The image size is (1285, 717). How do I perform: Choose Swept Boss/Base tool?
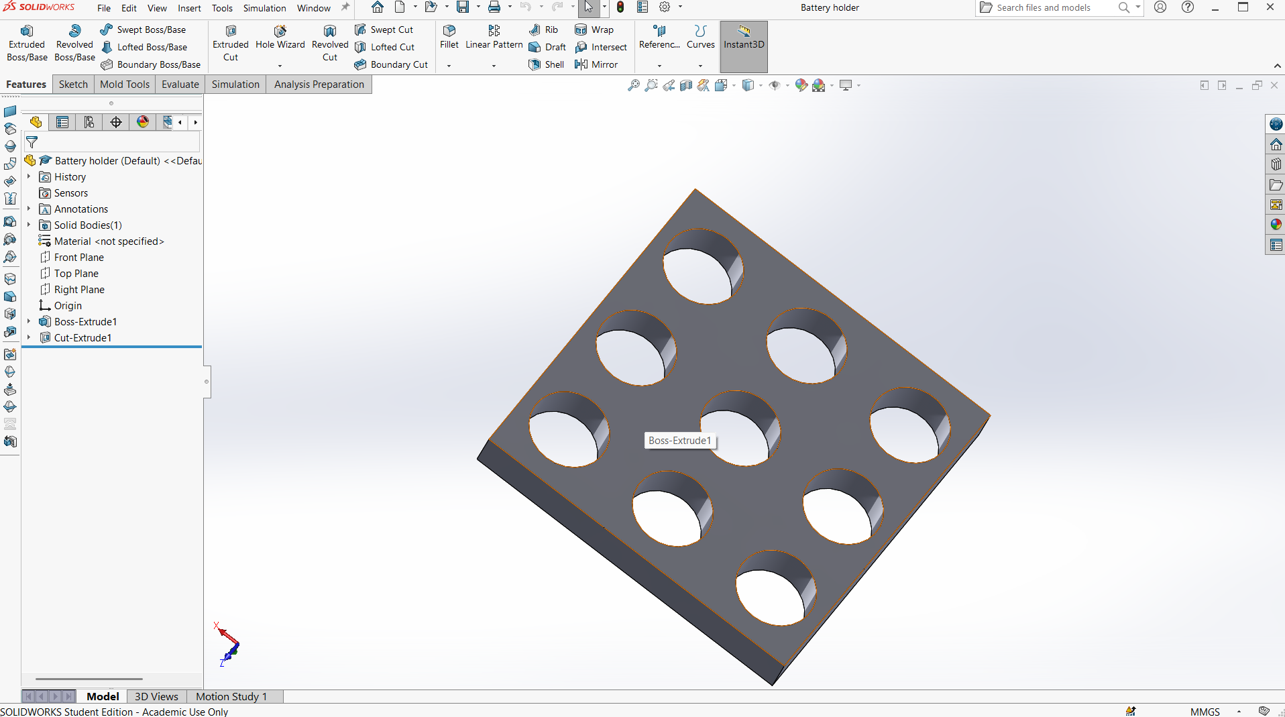(x=143, y=30)
